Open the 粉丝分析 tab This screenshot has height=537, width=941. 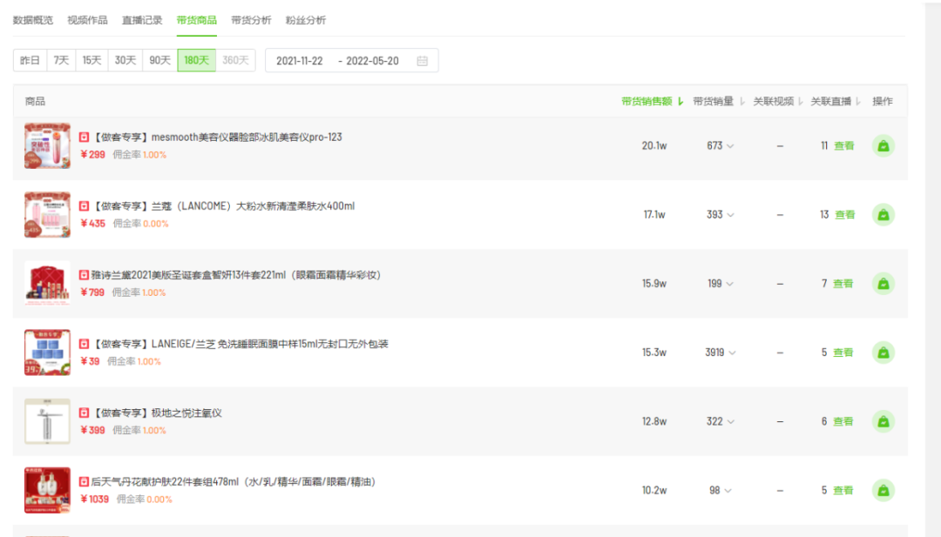pyautogui.click(x=306, y=20)
